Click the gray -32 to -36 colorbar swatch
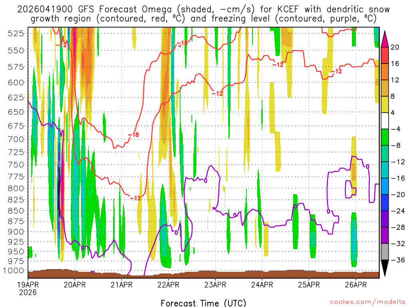Viewport: 409px width, 307px height. tap(385, 252)
